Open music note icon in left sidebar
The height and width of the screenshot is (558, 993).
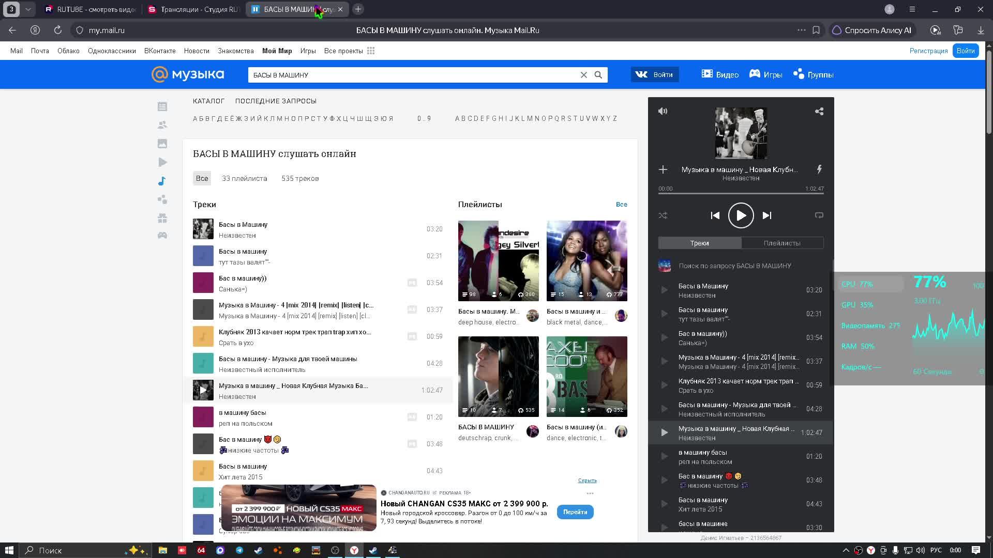click(162, 181)
